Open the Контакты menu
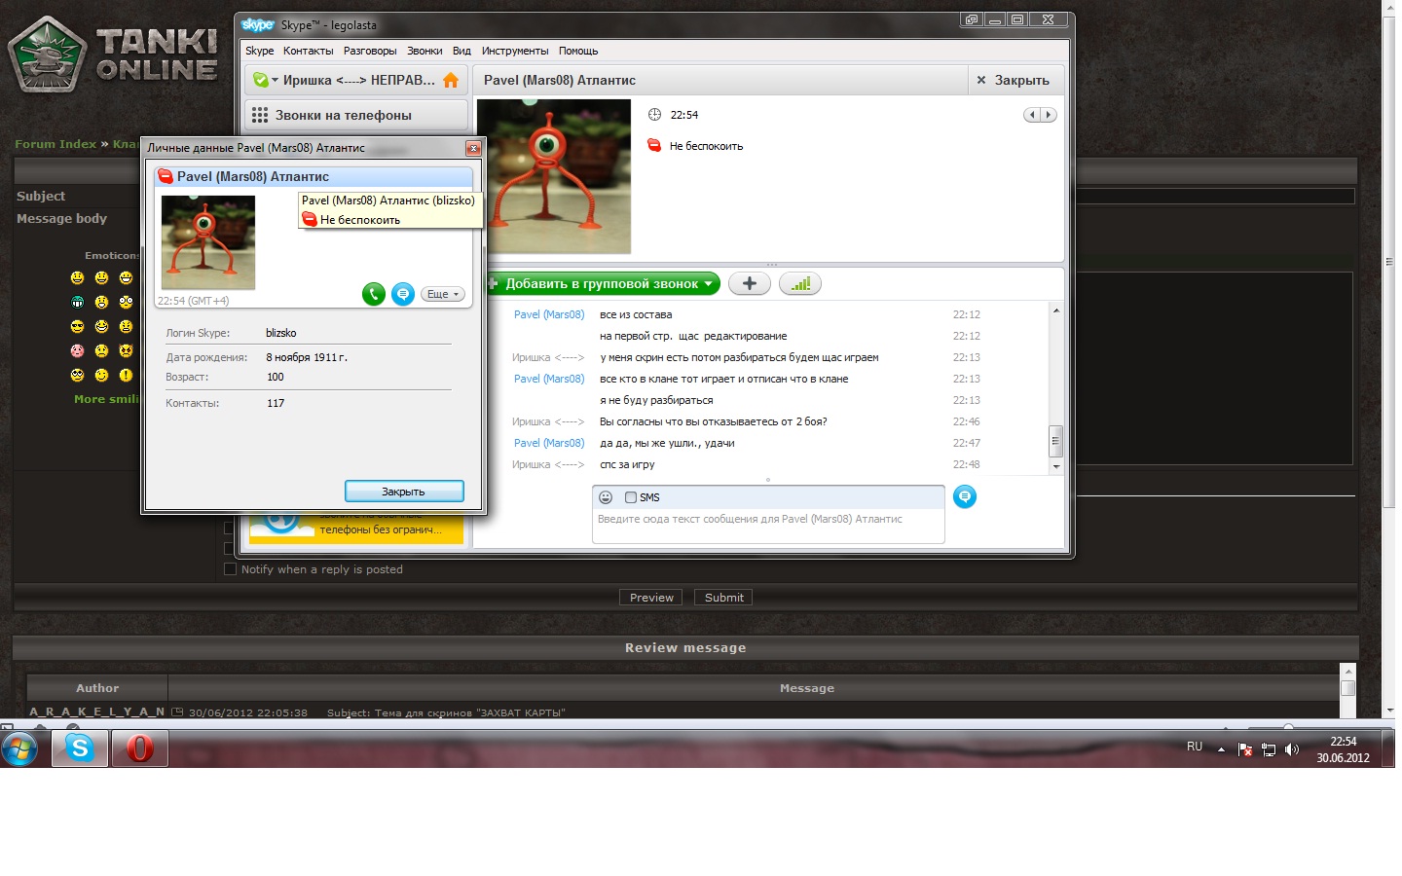This screenshot has height=876, width=1402. click(x=309, y=51)
